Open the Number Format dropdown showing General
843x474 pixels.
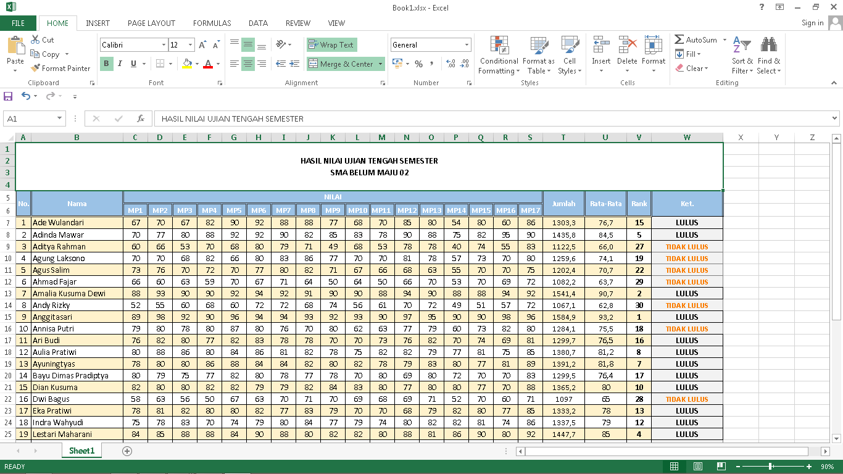[x=430, y=44]
